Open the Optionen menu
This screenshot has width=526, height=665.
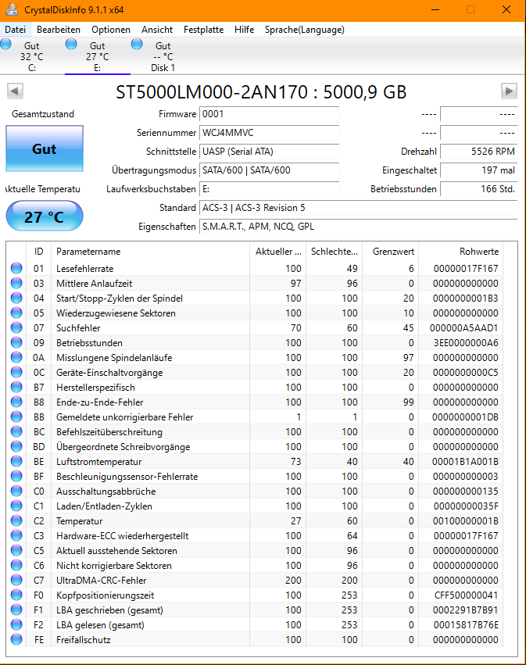[111, 30]
